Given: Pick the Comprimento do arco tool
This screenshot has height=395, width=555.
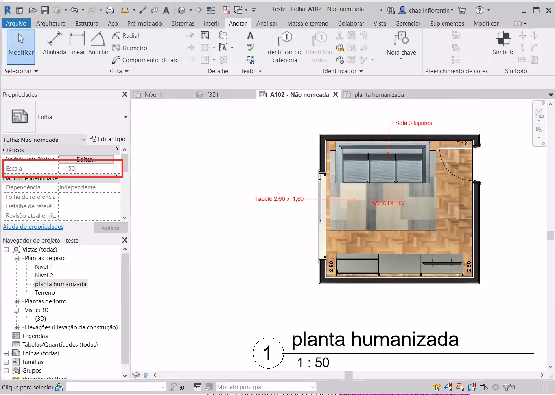Looking at the screenshot, I should point(147,60).
